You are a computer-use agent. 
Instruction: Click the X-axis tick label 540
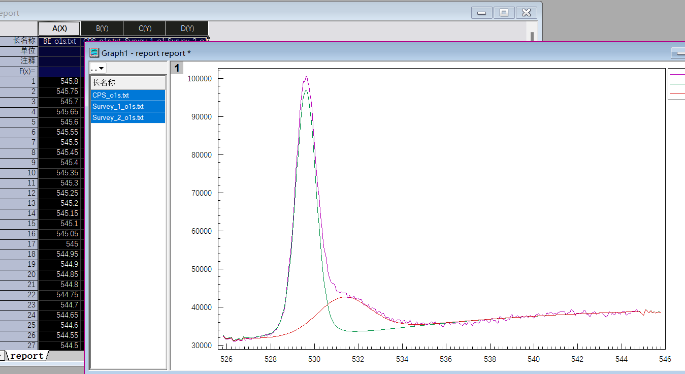[x=534, y=359]
